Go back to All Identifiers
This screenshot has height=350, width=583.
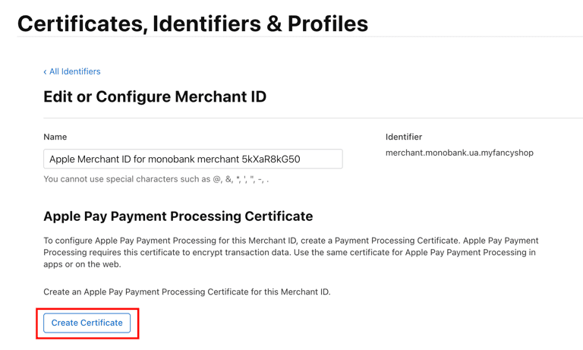click(74, 71)
